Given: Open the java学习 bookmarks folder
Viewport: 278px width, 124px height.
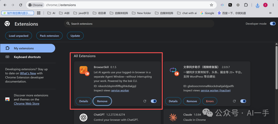Looking at the screenshot, I should [81, 13].
